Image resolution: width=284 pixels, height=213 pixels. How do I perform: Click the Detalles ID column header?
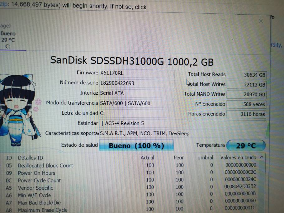point(31,158)
